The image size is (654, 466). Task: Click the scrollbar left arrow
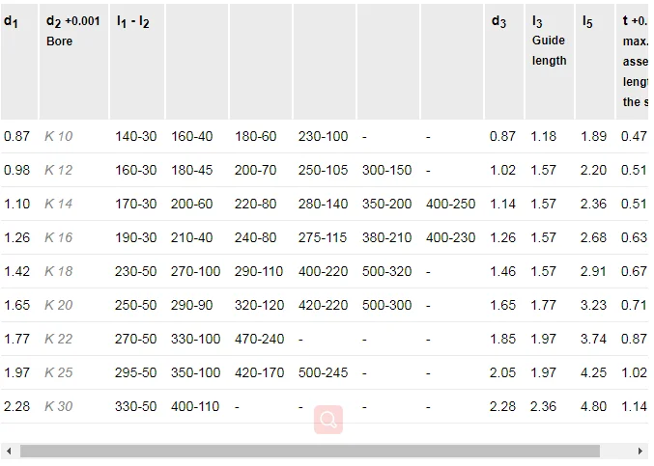[x=9, y=451]
